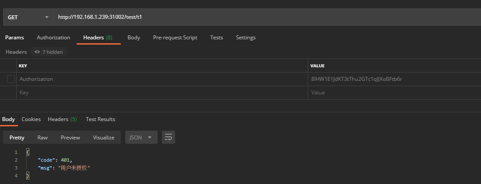Viewport: 481px width, 184px height.
Task: Enable the Authorization header checkbox
Action: pos(11,79)
